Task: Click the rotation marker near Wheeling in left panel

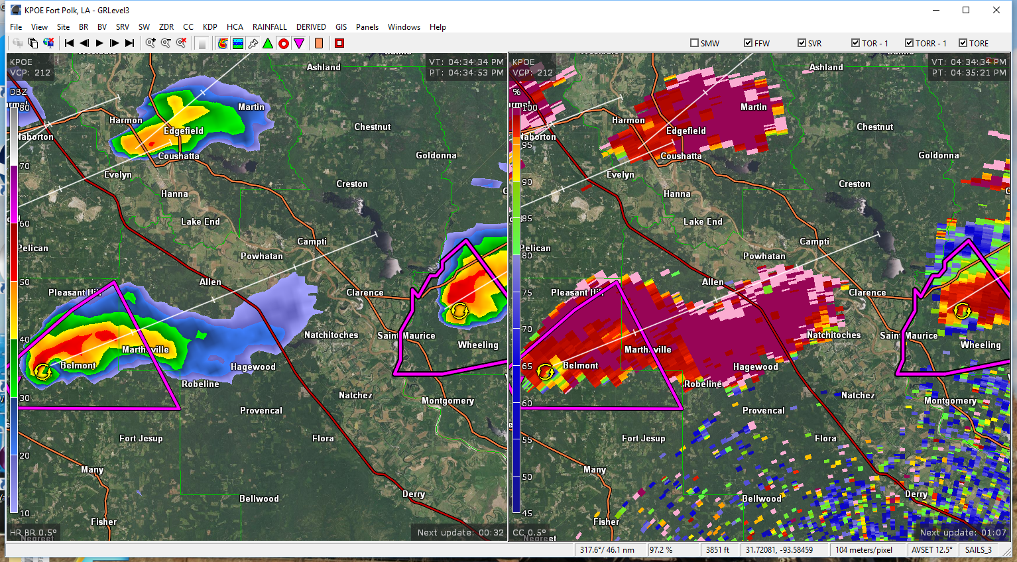Action: coord(459,310)
